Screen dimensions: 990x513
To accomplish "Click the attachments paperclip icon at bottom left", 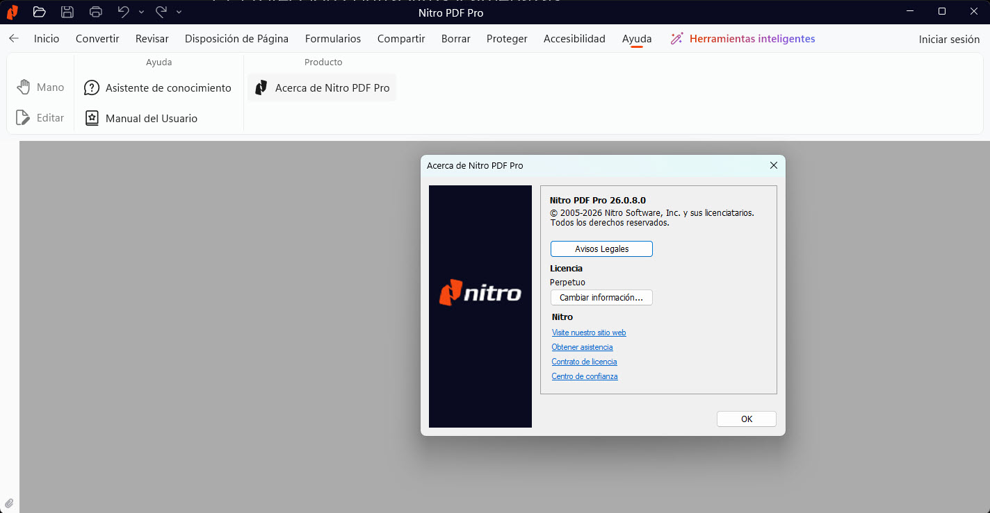I will click(x=9, y=503).
